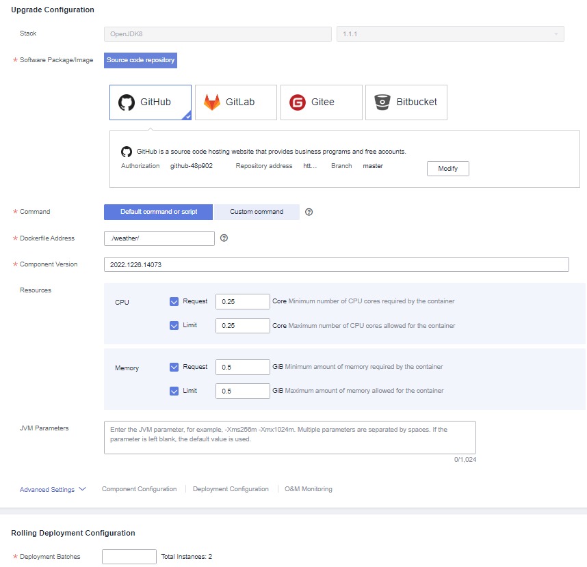The image size is (587, 567).
Task: Switch to the Custom command tab
Action: [257, 212]
